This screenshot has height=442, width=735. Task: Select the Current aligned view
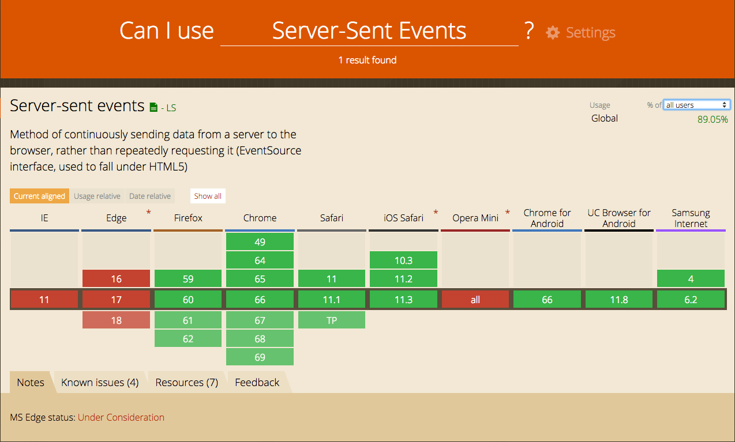tap(39, 196)
